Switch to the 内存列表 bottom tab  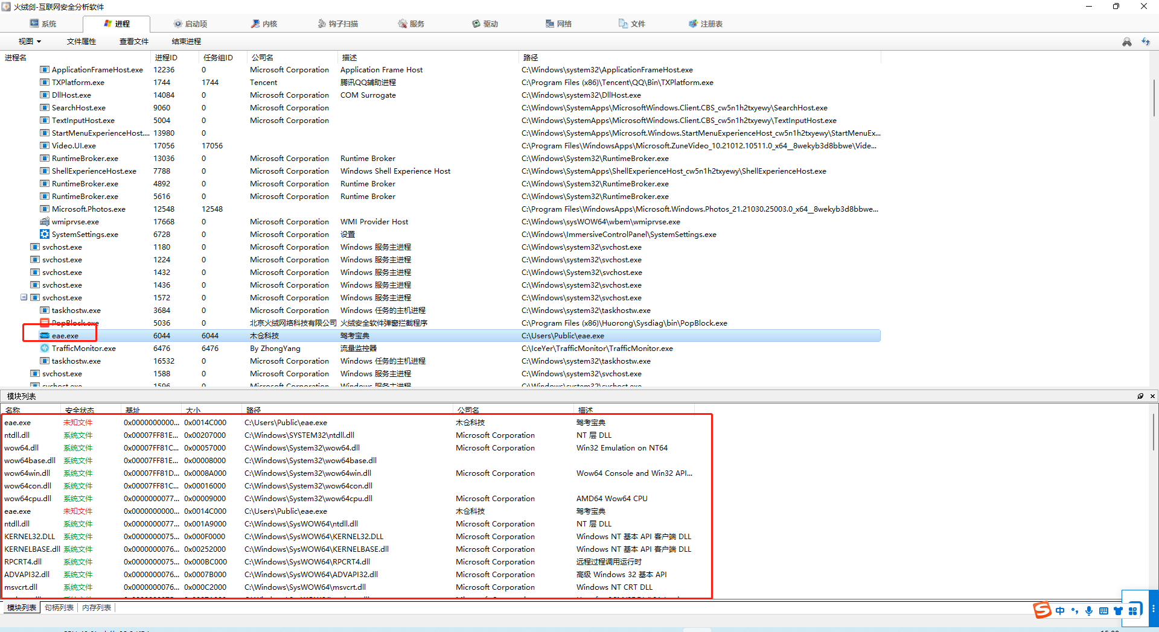[x=97, y=608]
